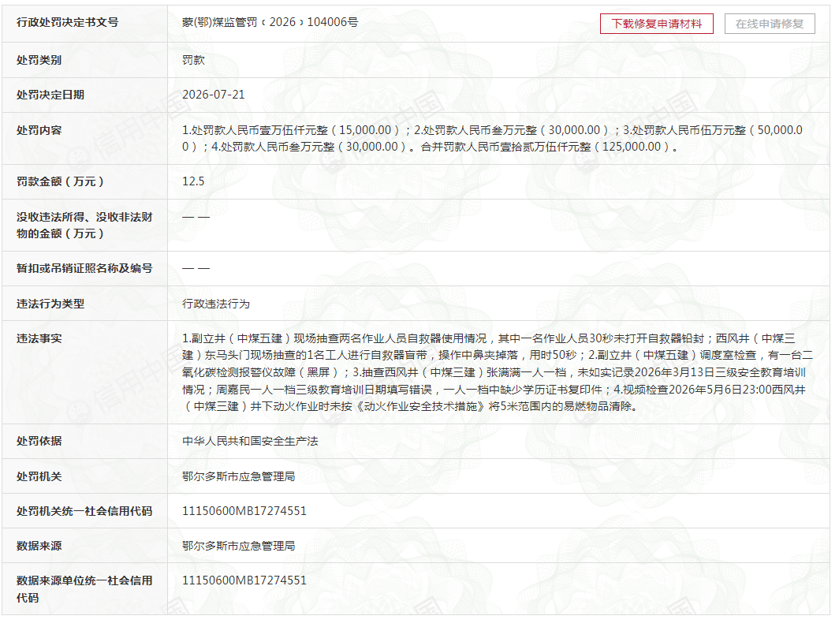The image size is (839, 627).
Task: Click the 行政处罚决定书文号 label
Action: pyautogui.click(x=68, y=22)
